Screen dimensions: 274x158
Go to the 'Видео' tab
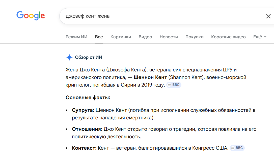(145, 37)
